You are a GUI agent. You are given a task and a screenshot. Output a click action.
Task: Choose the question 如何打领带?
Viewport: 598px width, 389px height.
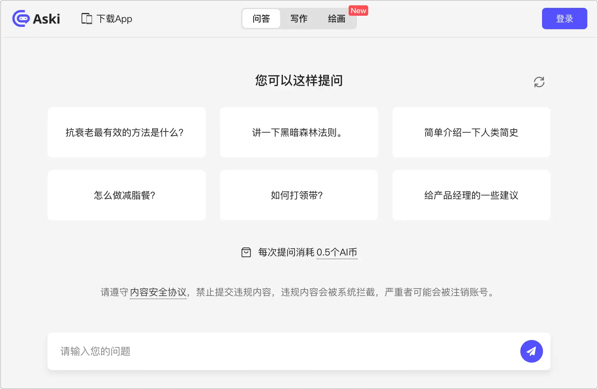[299, 195]
